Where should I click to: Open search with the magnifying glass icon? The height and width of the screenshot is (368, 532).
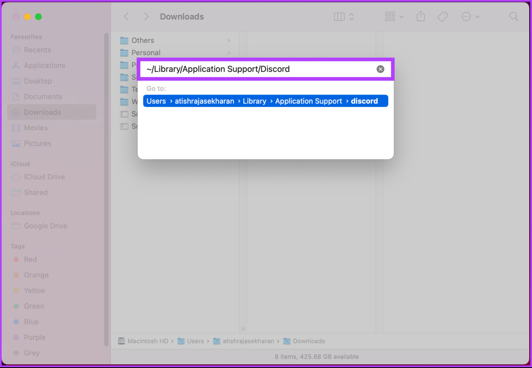(514, 16)
